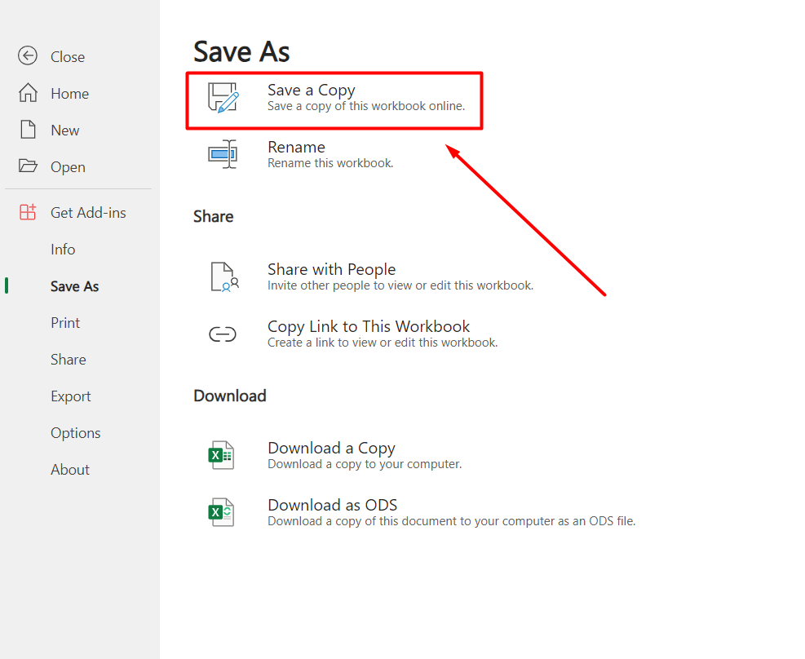This screenshot has height=659, width=805.
Task: Click the New blank document icon
Action: [x=28, y=130]
